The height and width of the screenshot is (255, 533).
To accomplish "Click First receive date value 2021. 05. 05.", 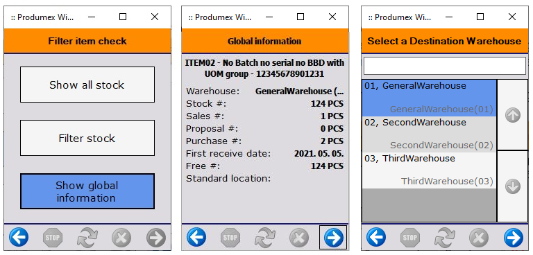I will [x=319, y=153].
